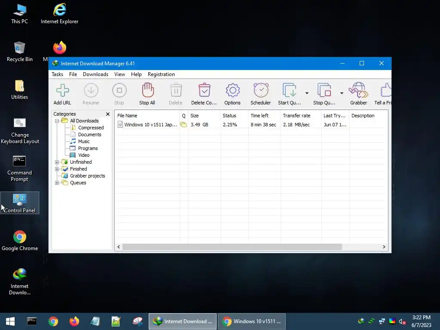This screenshot has height=330, width=440.
Task: Open the Grabber tool icon
Action: click(358, 90)
